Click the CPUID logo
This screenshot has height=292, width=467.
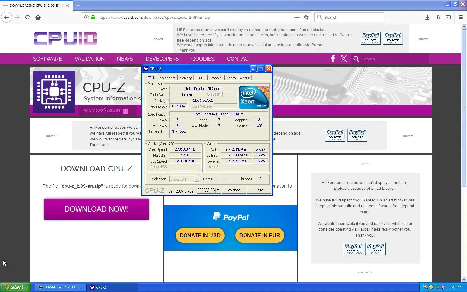(x=65, y=38)
